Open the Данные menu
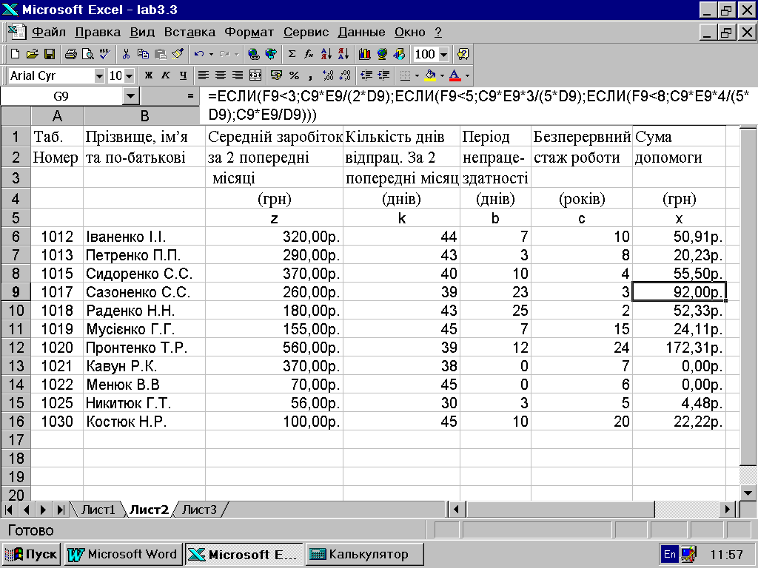 click(x=361, y=33)
